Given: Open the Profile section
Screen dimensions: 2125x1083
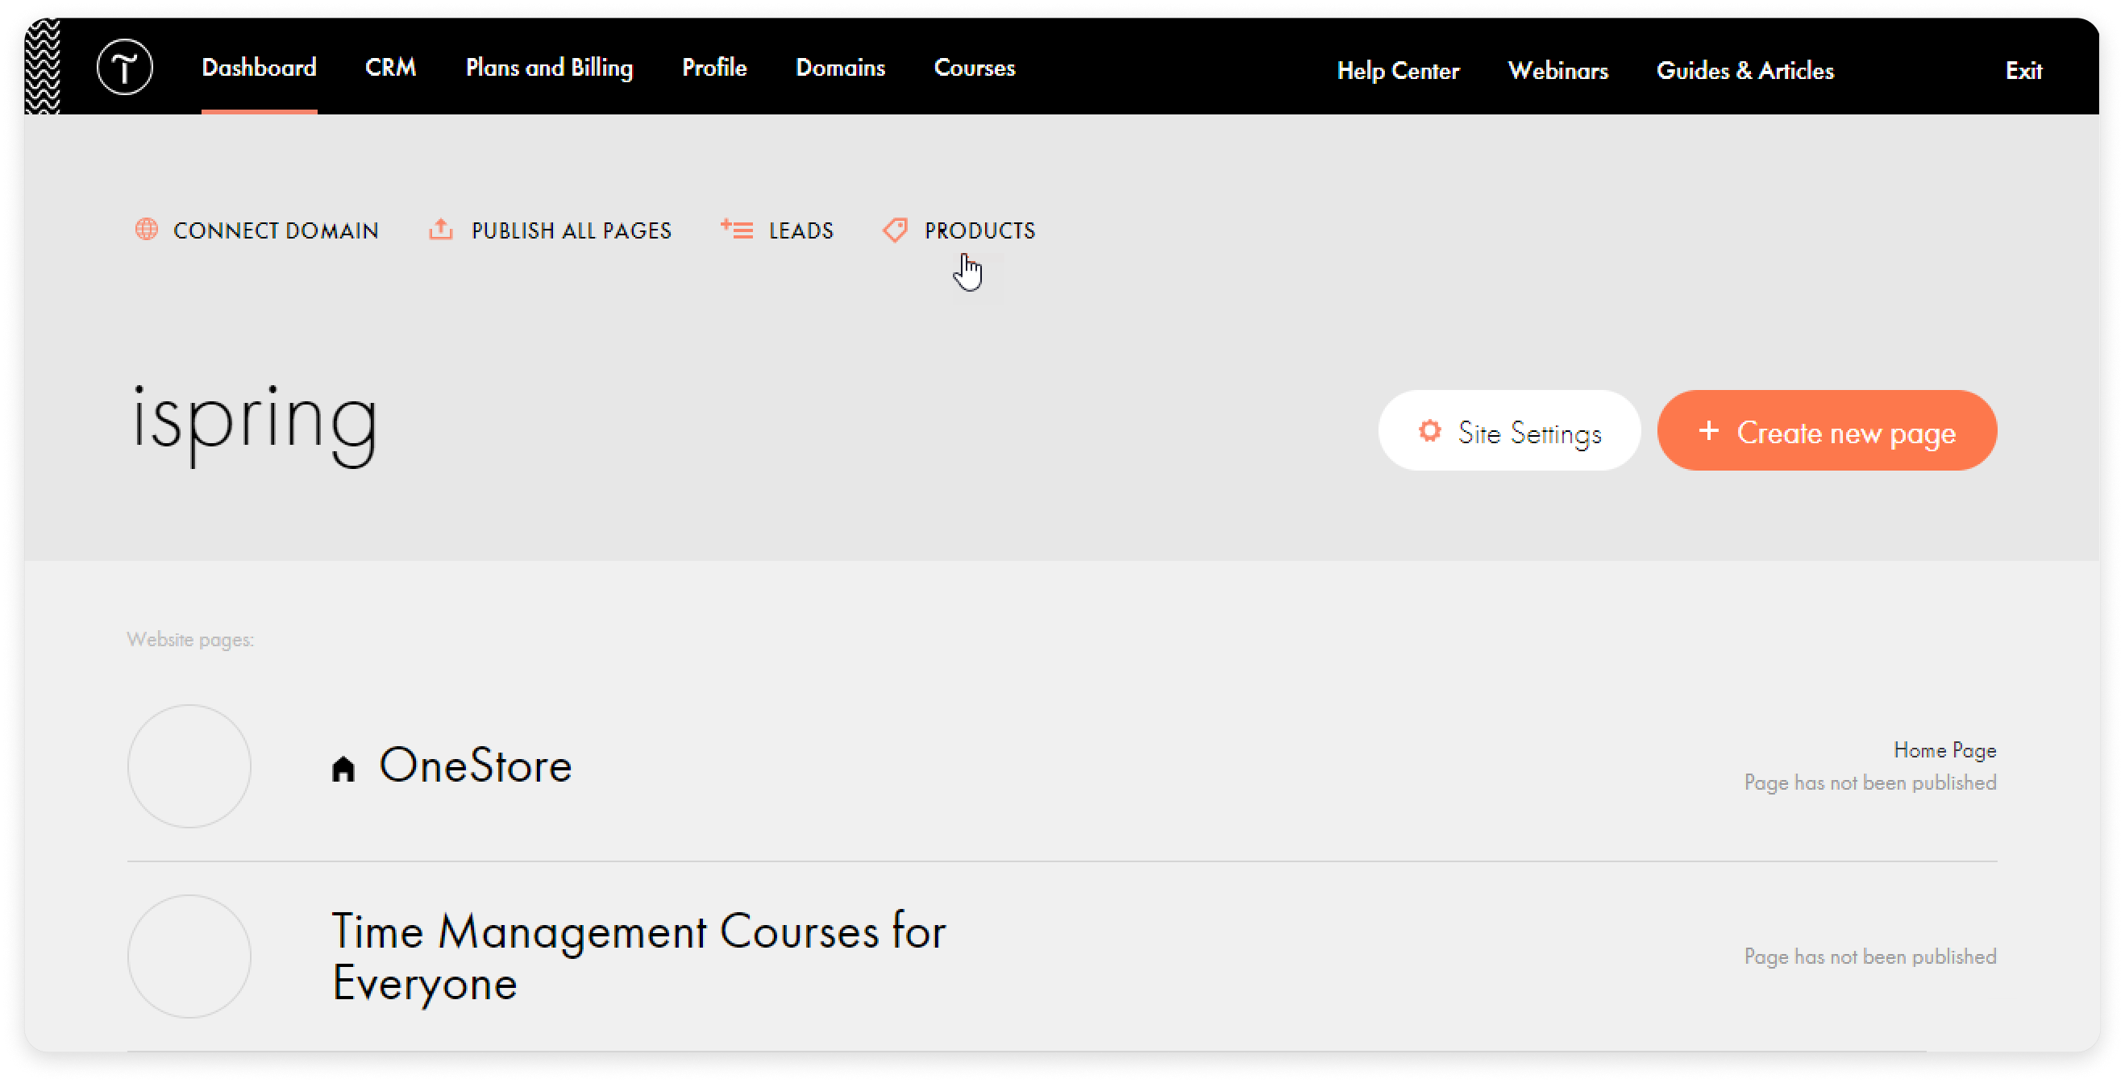Looking at the screenshot, I should (714, 68).
